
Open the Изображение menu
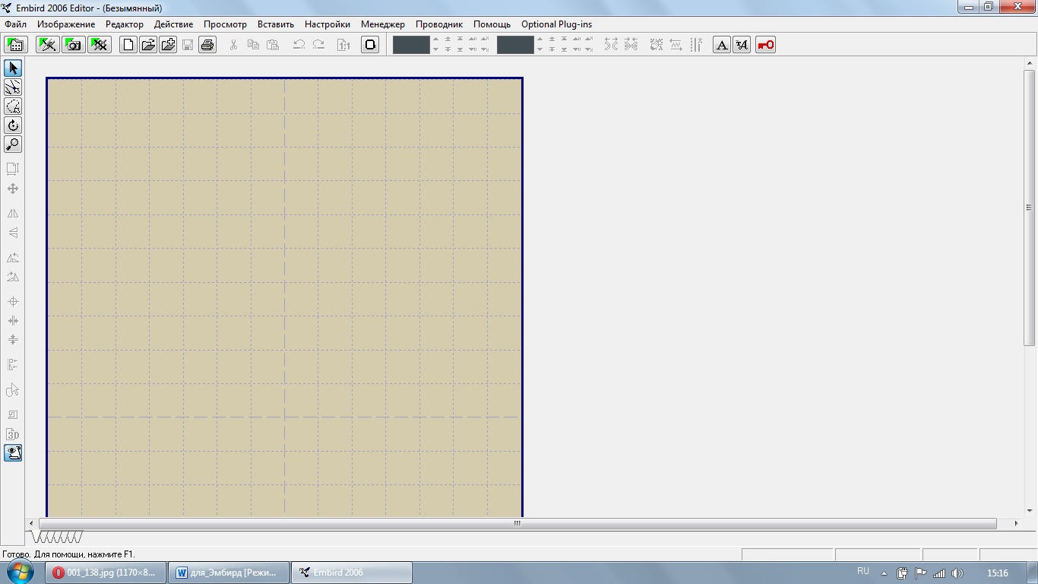pos(66,24)
